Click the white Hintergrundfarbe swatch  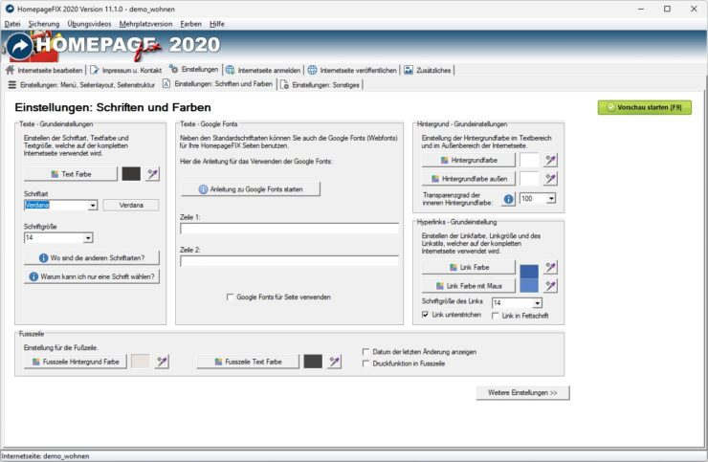click(529, 160)
